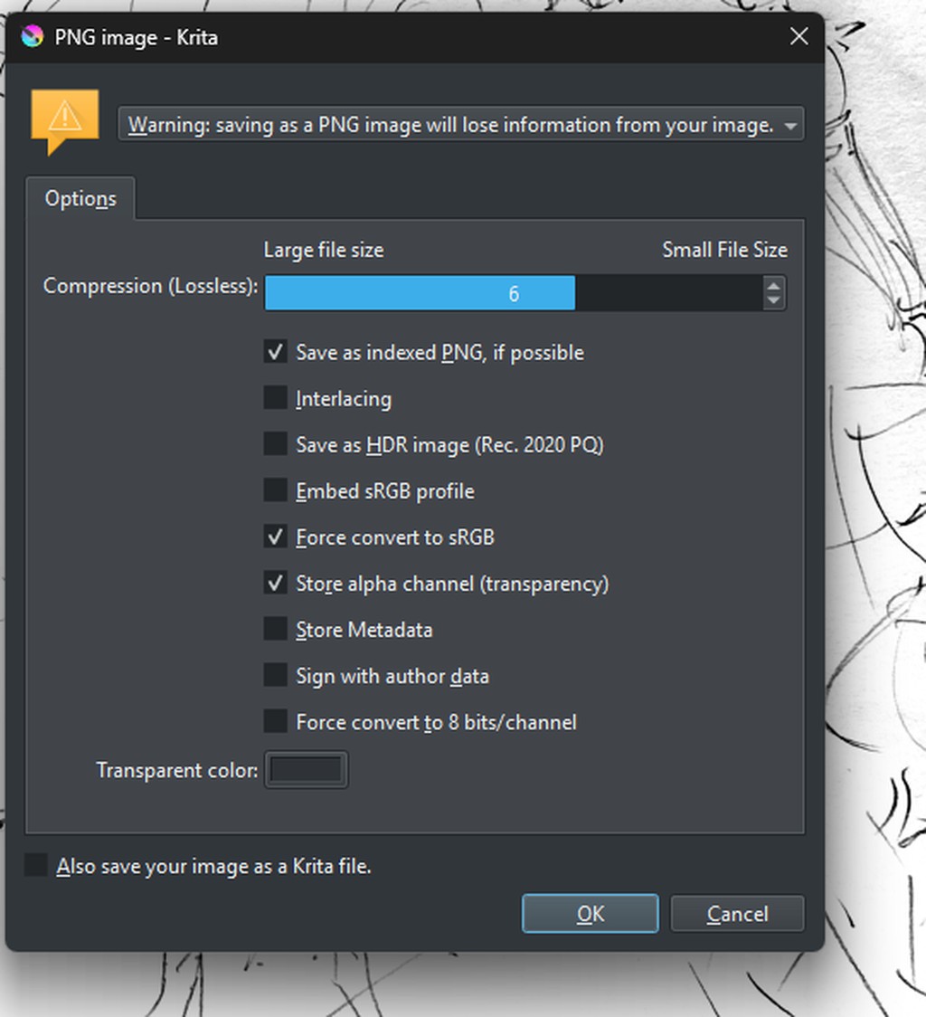Increase compression with the up arrow
The image size is (926, 1017).
[x=773, y=286]
